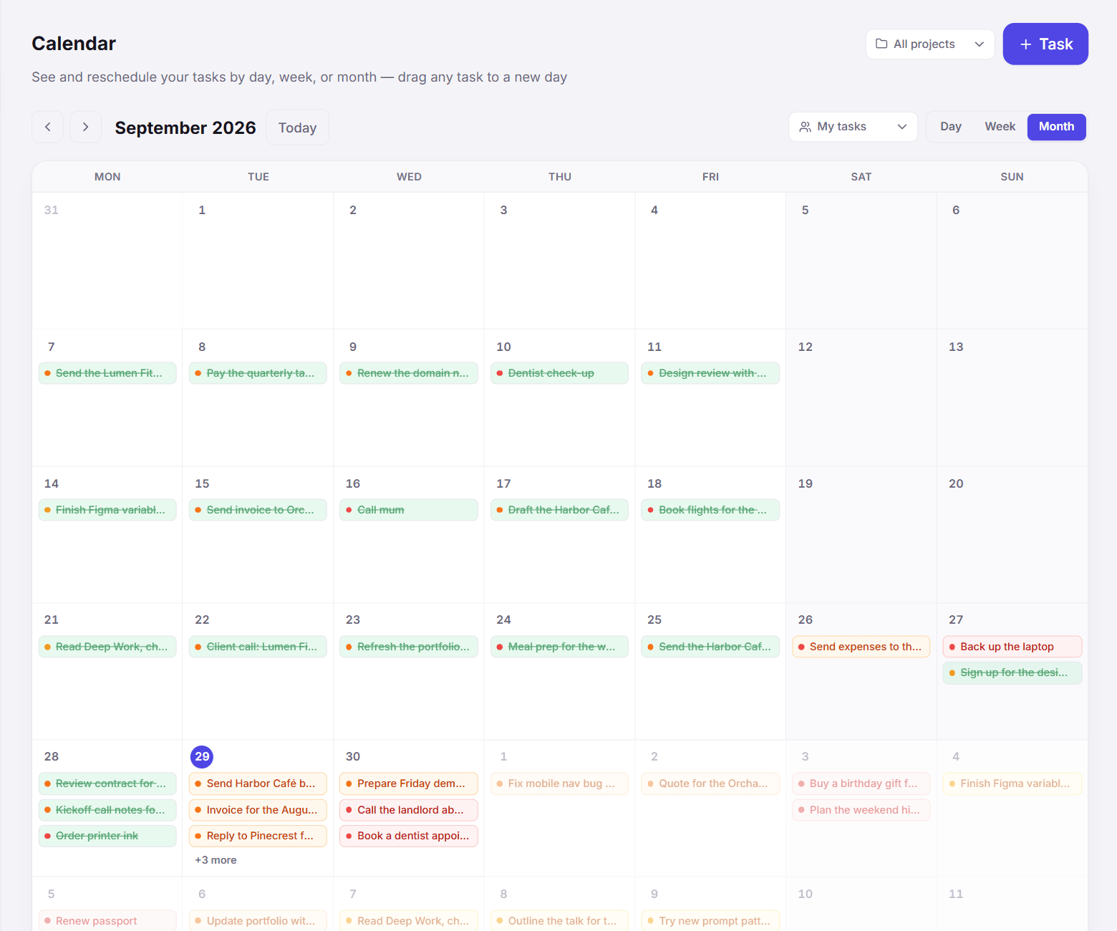Open the 'Send the Harbor Caf...' task

pyautogui.click(x=710, y=647)
